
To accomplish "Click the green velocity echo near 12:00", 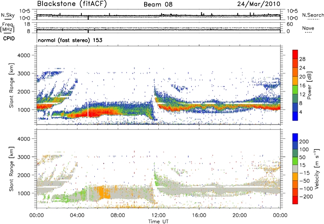I will click(157, 179).
